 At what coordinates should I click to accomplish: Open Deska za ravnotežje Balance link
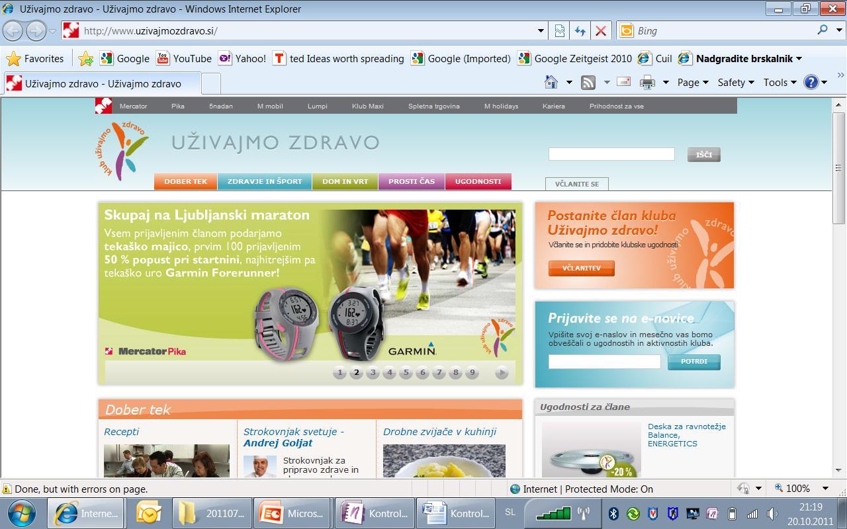[687, 435]
